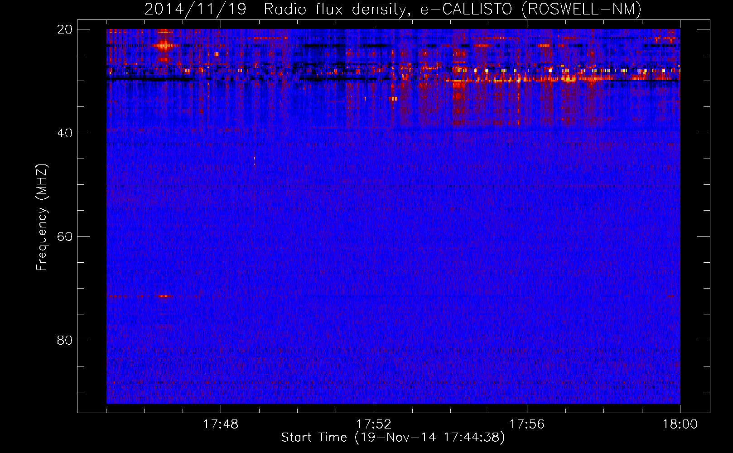
Task: Click the 18:00 time tick label
Action: click(680, 424)
